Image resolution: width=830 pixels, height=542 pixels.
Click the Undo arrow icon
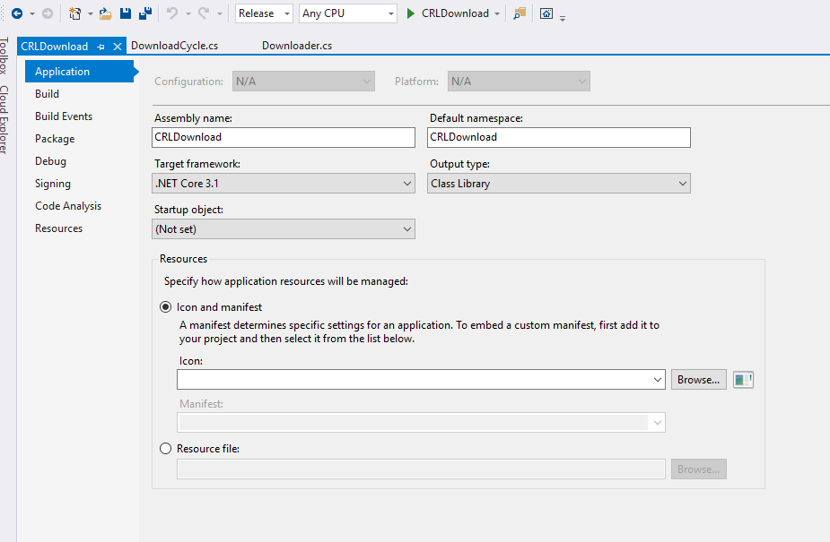(x=172, y=13)
